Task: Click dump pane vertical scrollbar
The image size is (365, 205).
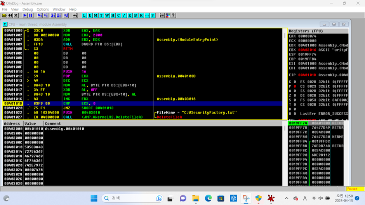Action: [285, 153]
